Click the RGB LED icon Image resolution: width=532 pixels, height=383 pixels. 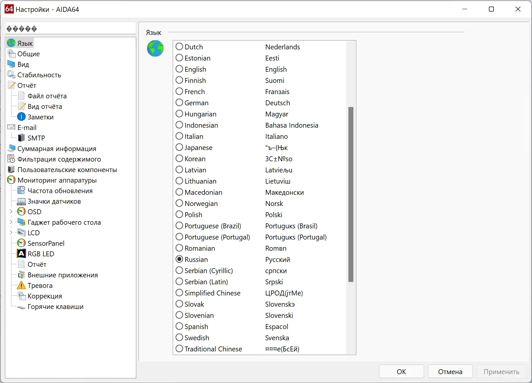pyautogui.click(x=21, y=254)
